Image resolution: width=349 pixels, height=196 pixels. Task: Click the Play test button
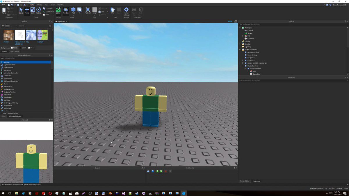113,10
